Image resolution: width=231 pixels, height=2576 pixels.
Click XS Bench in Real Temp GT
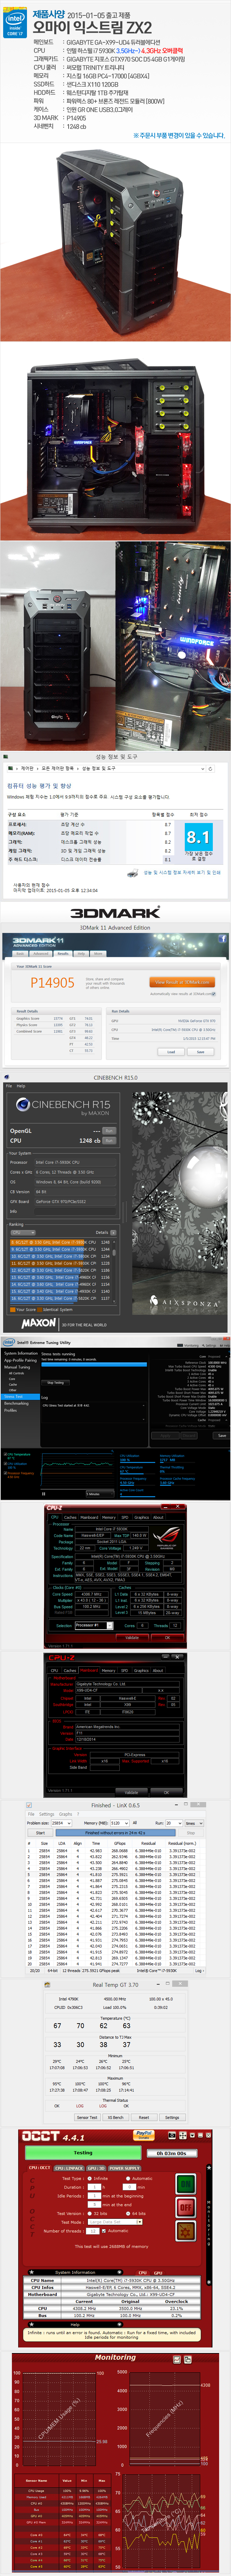115,2118
